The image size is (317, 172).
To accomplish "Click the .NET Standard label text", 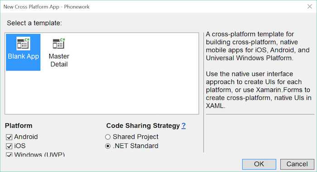I will 135,146.
